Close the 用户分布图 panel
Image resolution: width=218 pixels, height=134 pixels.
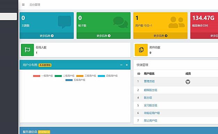click(127, 65)
